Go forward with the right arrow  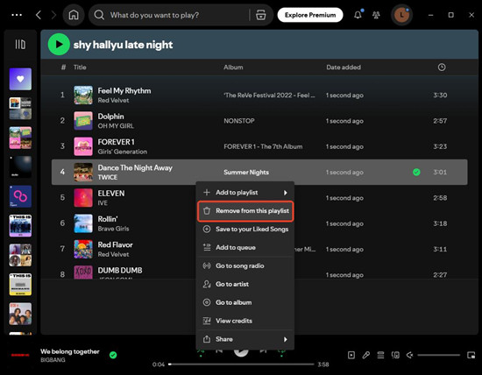(53, 15)
